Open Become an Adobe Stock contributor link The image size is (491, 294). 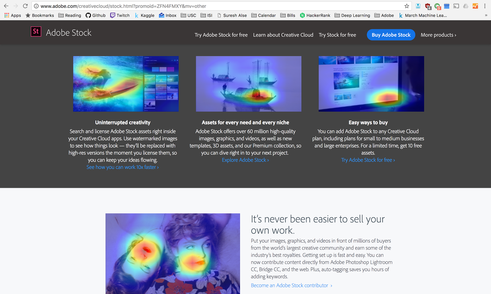(289, 285)
